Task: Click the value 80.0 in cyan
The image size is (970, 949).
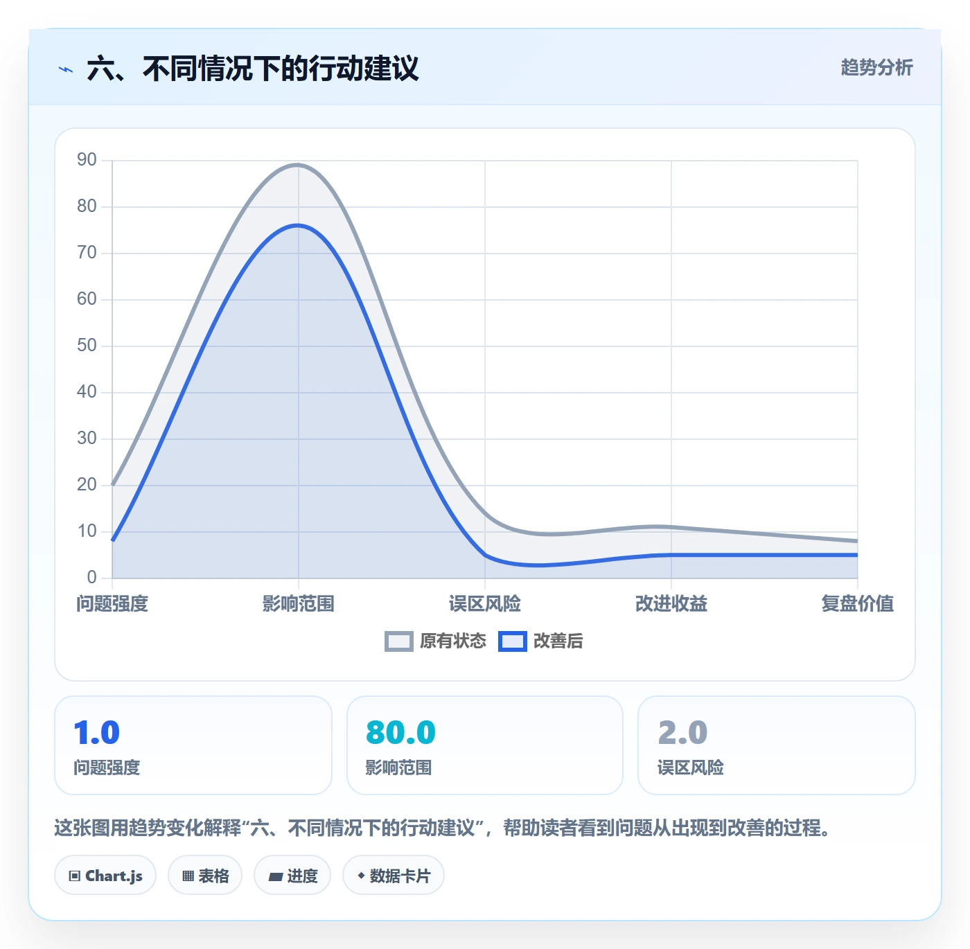Action: point(400,733)
